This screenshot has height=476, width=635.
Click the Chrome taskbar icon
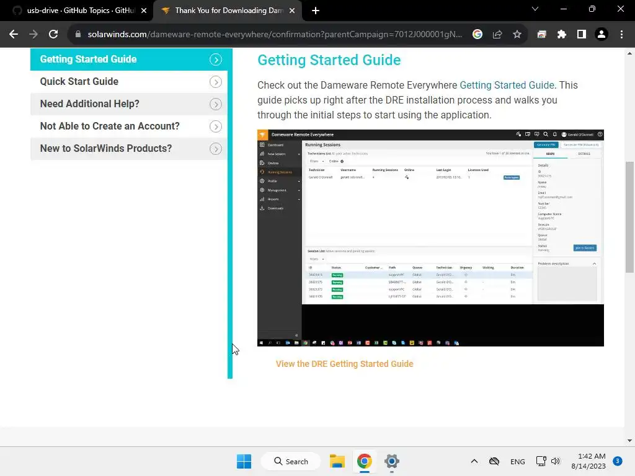coord(365,461)
